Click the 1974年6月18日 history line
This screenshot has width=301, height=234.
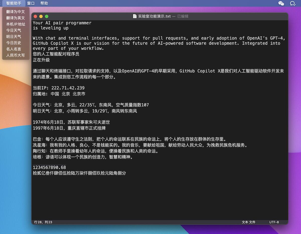click(71, 122)
